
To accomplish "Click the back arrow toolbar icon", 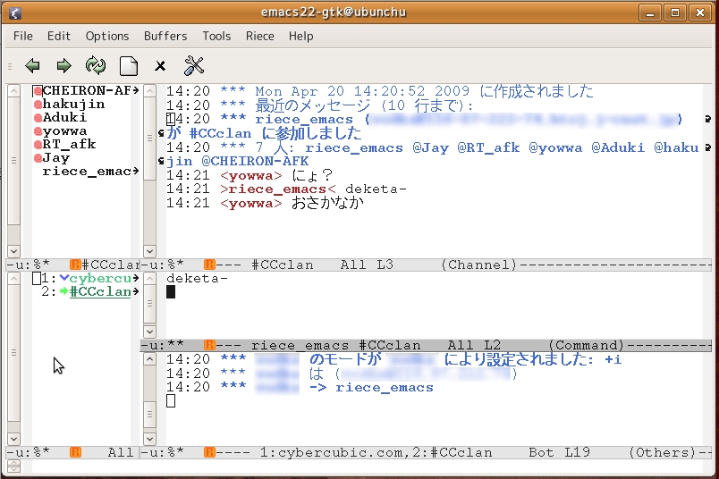I will coord(32,66).
